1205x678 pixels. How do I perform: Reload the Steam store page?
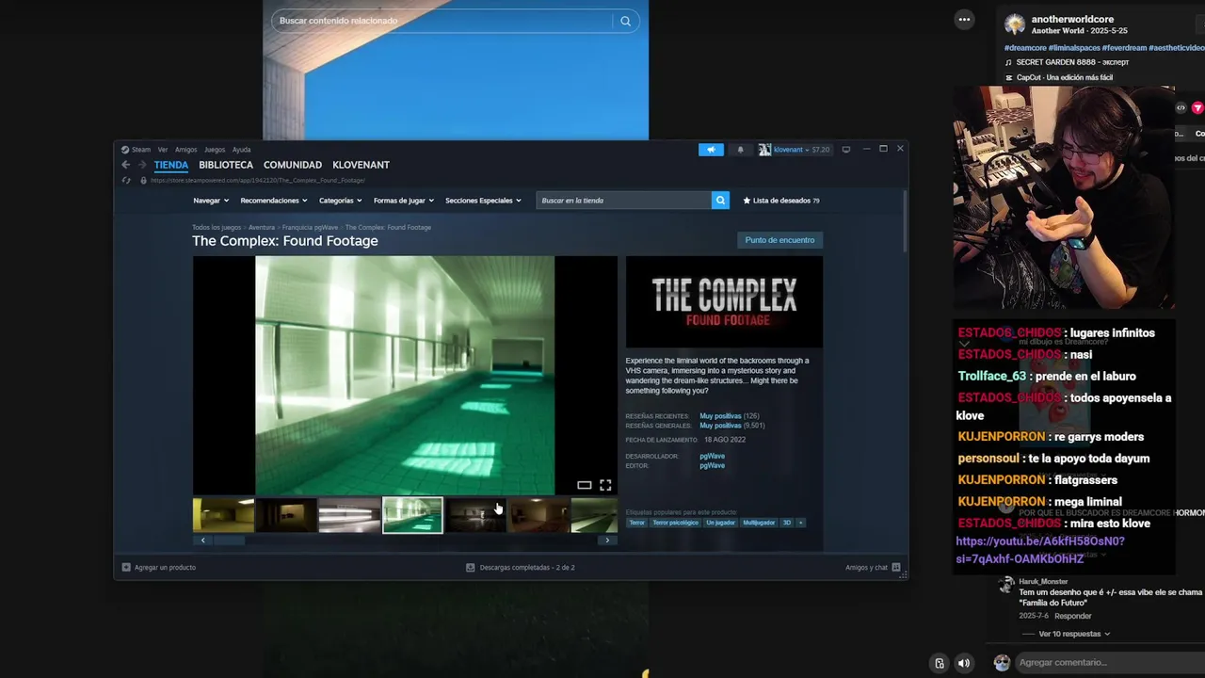[125, 180]
